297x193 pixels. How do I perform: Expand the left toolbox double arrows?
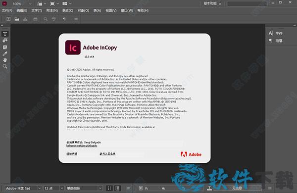2,25
